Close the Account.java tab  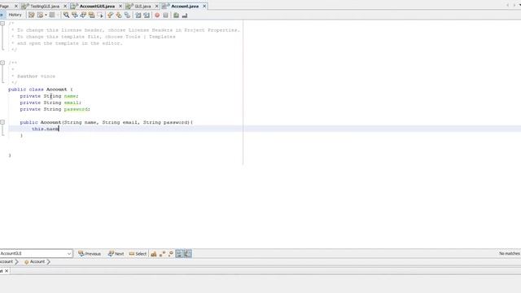[204, 6]
